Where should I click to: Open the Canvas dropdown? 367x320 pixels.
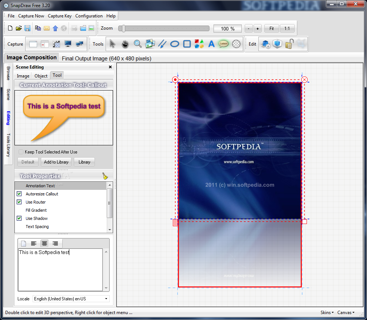[x=346, y=313]
